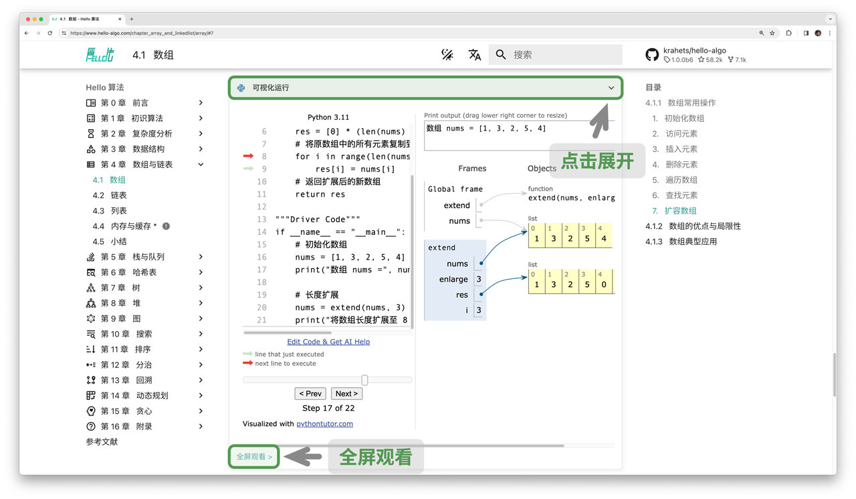The image size is (856, 499).
Task: Toggle the browser side panel icon
Action: [x=806, y=33]
